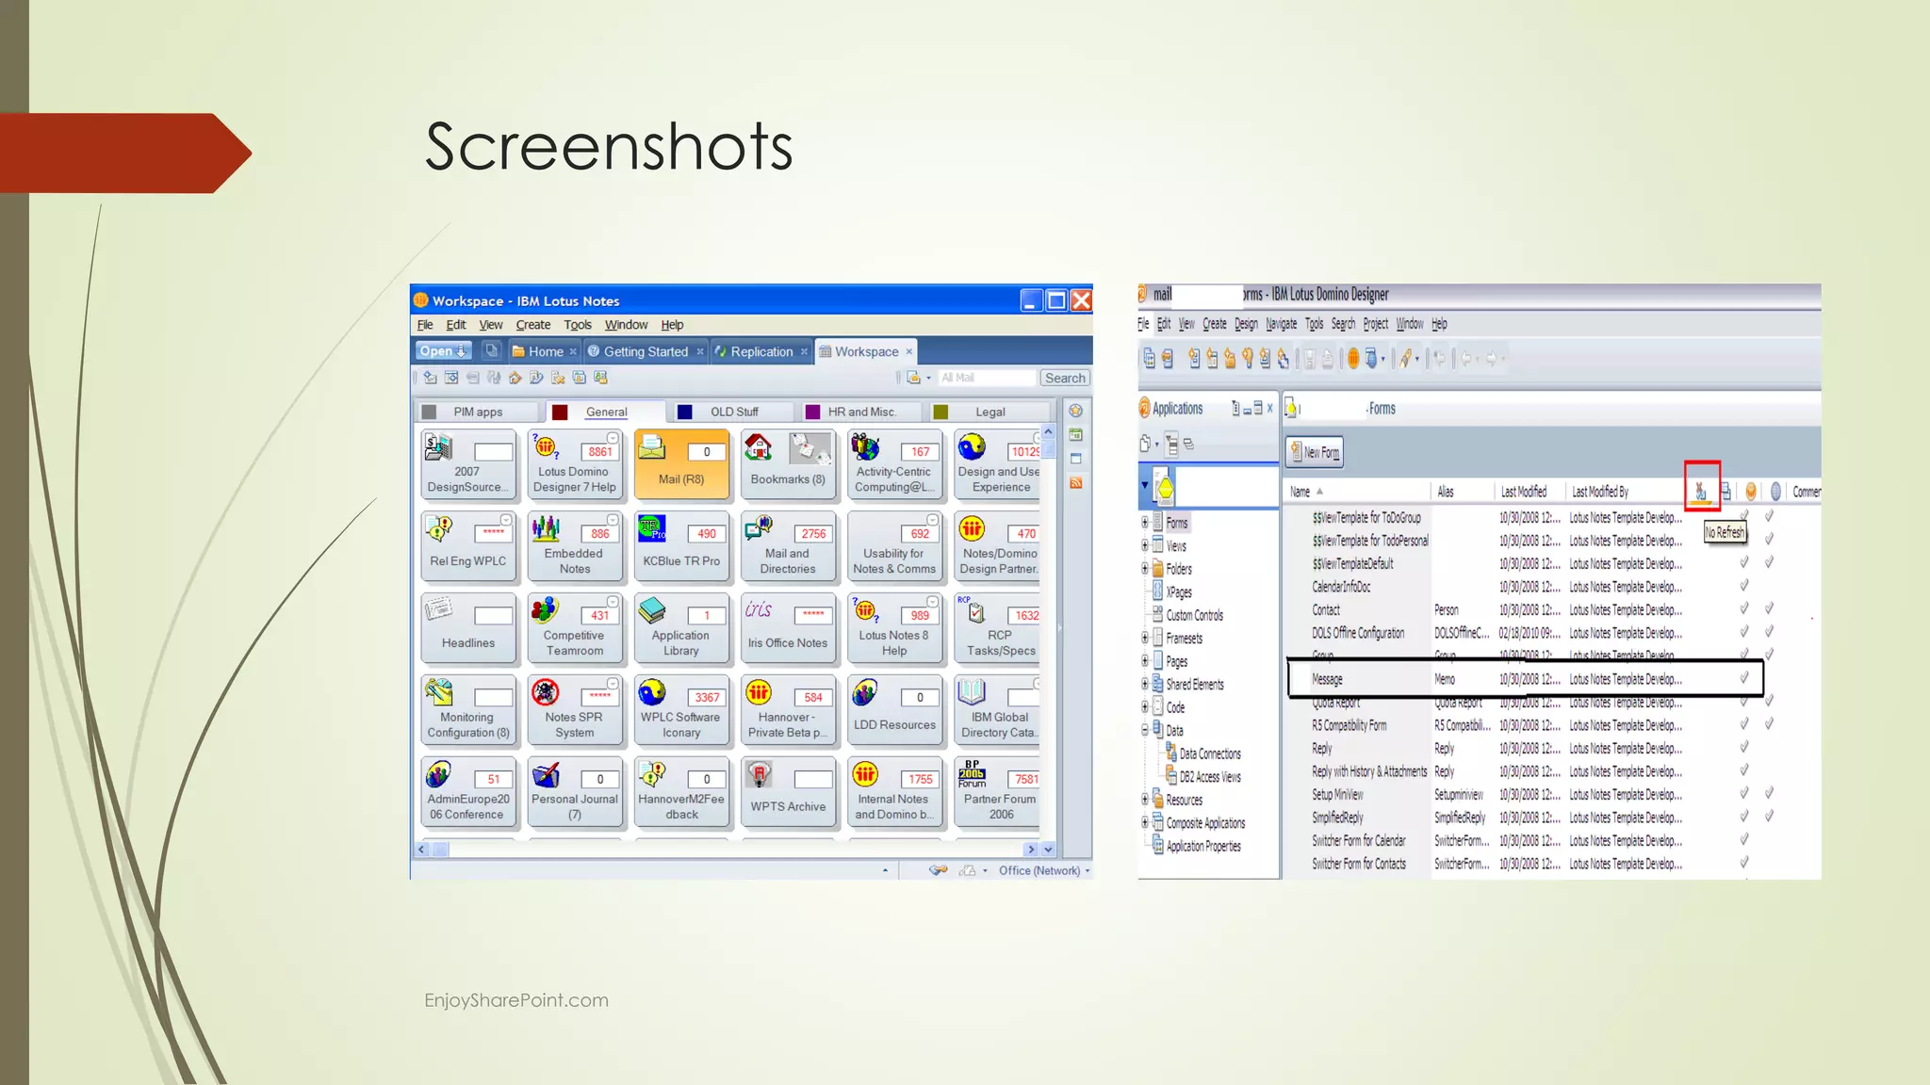Open the Partner Forum 2006 tile
1930x1085 pixels.
(x=997, y=791)
